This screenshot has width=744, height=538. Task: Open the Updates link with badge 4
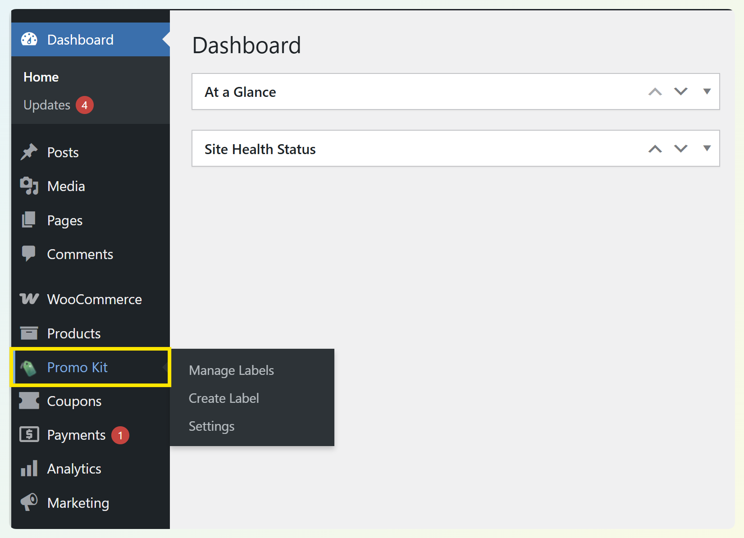pyautogui.click(x=47, y=105)
